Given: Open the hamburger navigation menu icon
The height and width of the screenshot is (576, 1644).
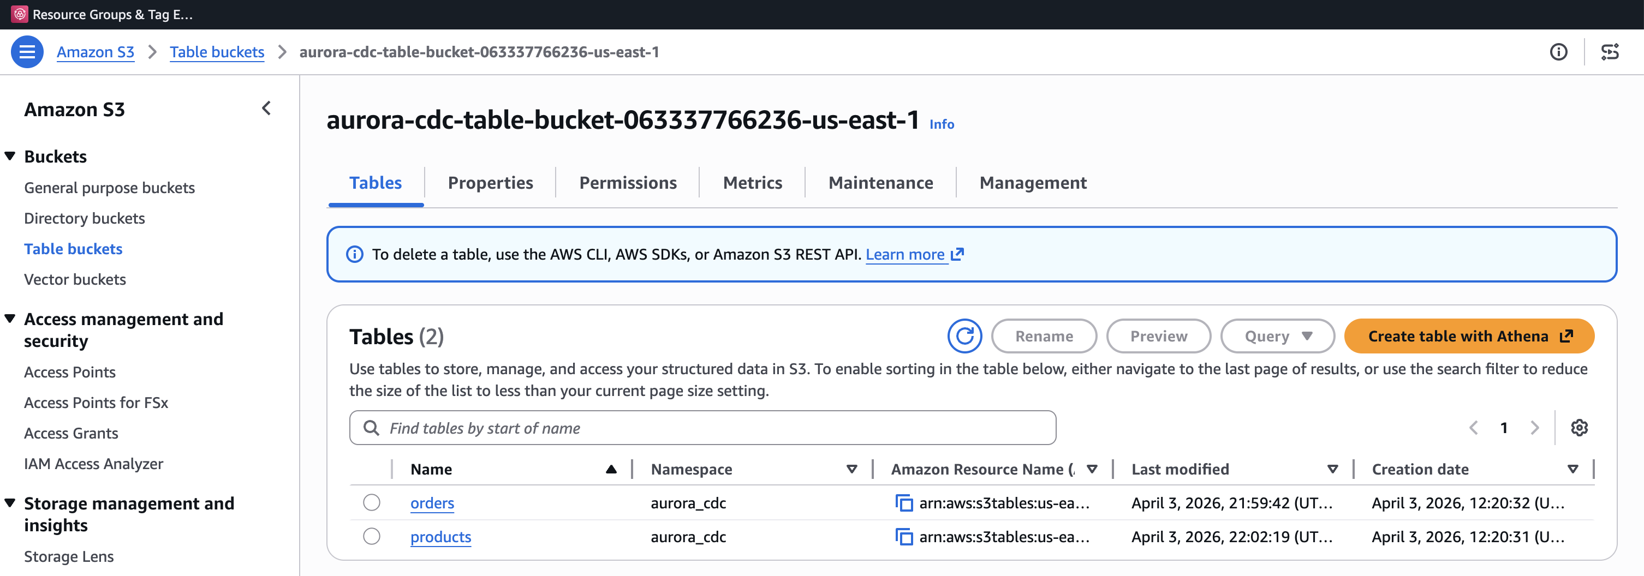Looking at the screenshot, I should pos(27,52).
